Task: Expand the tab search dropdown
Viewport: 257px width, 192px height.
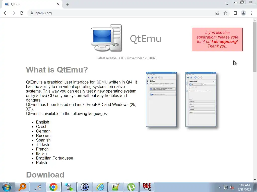Action: coord(227,4)
